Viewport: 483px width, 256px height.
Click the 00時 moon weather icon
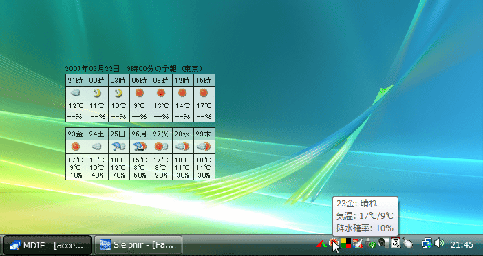(97, 93)
